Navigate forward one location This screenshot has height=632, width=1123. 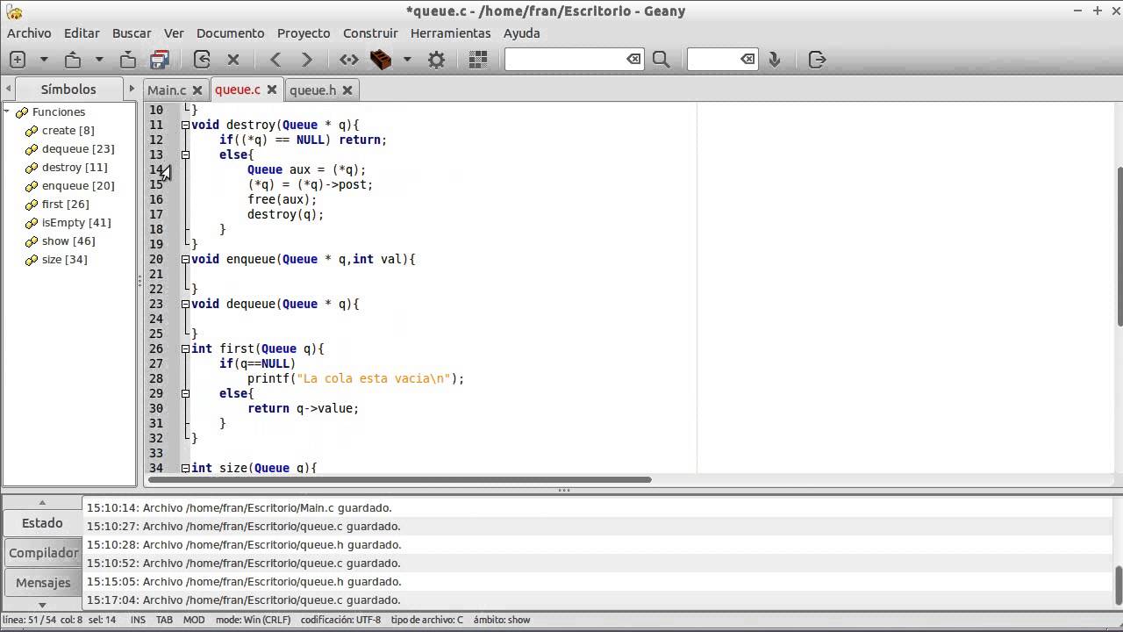coord(307,60)
